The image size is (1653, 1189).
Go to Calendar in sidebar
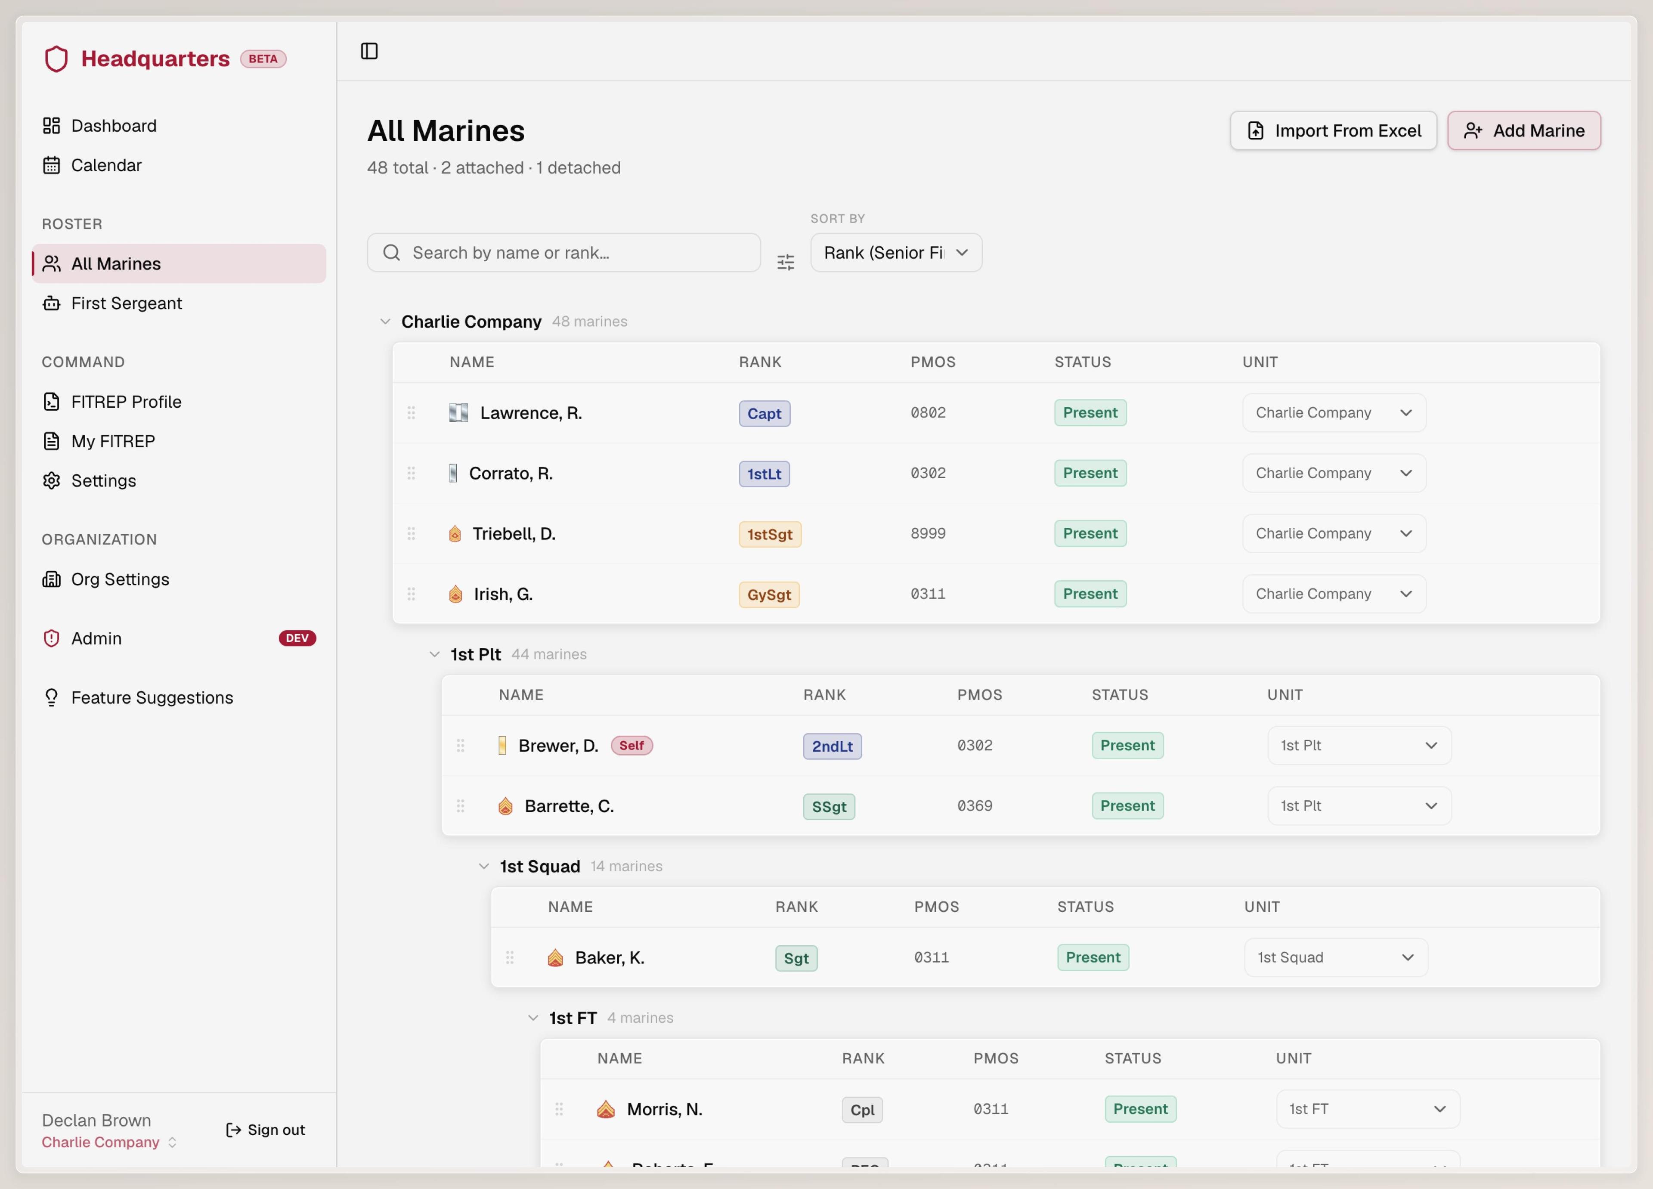[x=179, y=165]
